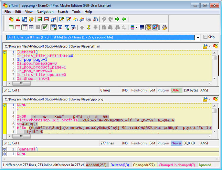The image size is (222, 170).
Task: Open the Tools menu
Action: pyautogui.click(x=76, y=12)
